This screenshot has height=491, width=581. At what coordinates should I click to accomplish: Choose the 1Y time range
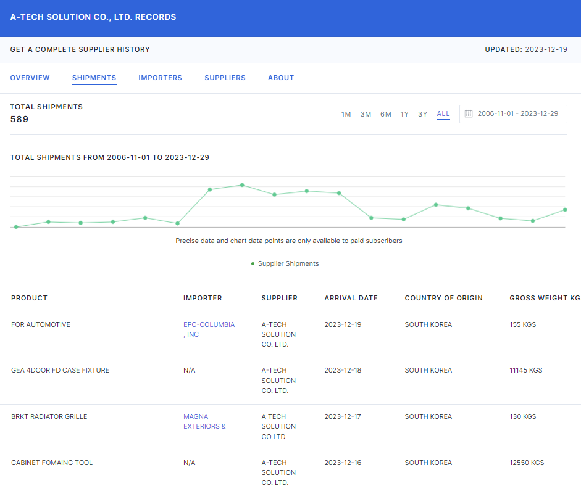click(404, 114)
